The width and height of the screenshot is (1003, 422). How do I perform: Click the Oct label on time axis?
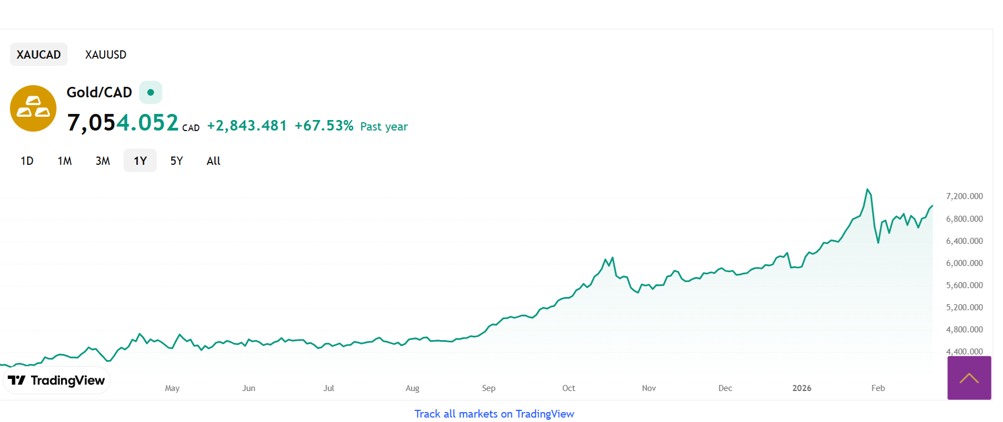(568, 388)
